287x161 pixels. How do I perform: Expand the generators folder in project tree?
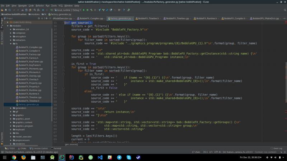[x=10, y=108]
